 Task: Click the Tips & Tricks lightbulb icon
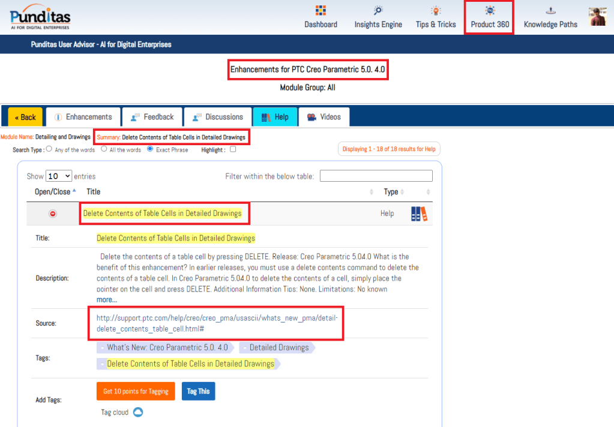[436, 11]
